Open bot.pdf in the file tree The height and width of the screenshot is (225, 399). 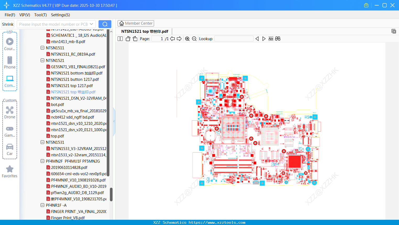[57, 105]
